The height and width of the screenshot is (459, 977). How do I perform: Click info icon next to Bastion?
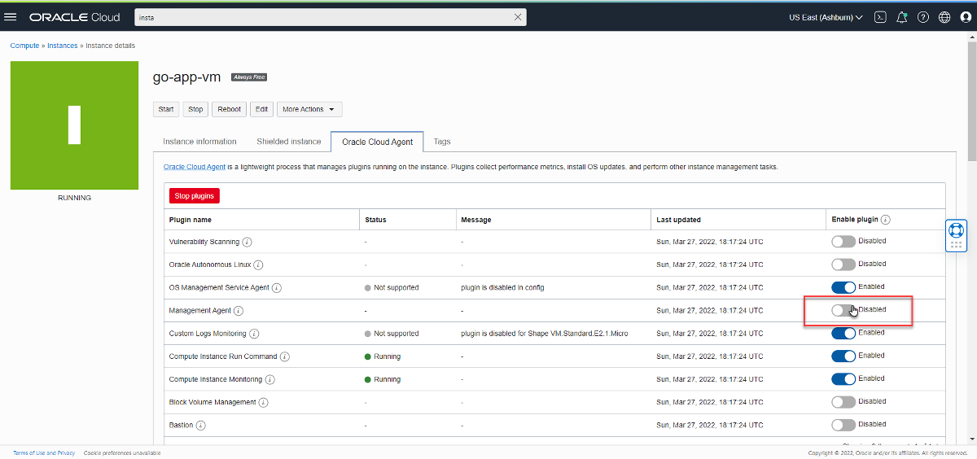200,425
